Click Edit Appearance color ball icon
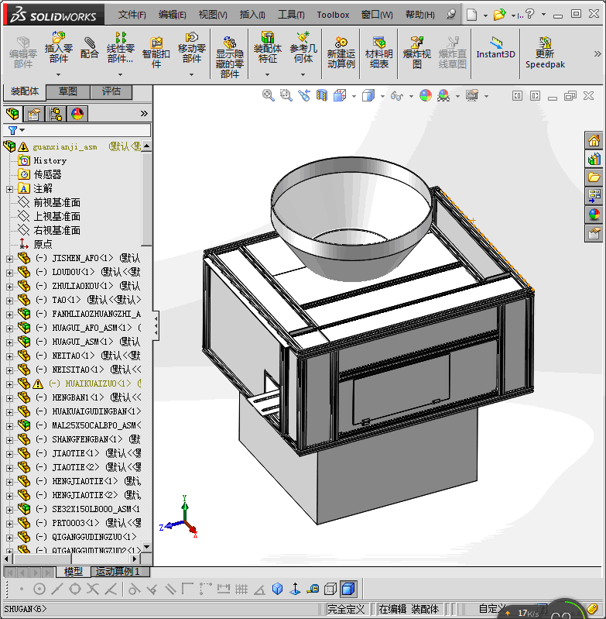The image size is (606, 619). pyautogui.click(x=426, y=95)
